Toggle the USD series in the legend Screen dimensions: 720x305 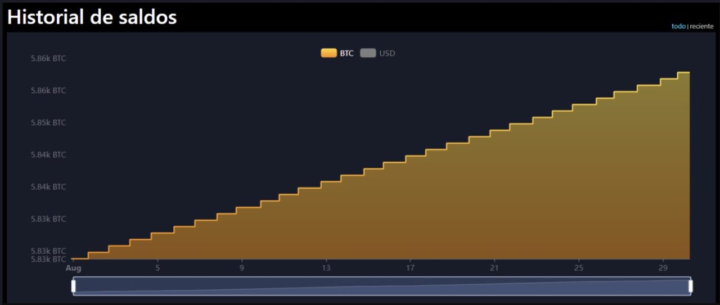coord(378,53)
